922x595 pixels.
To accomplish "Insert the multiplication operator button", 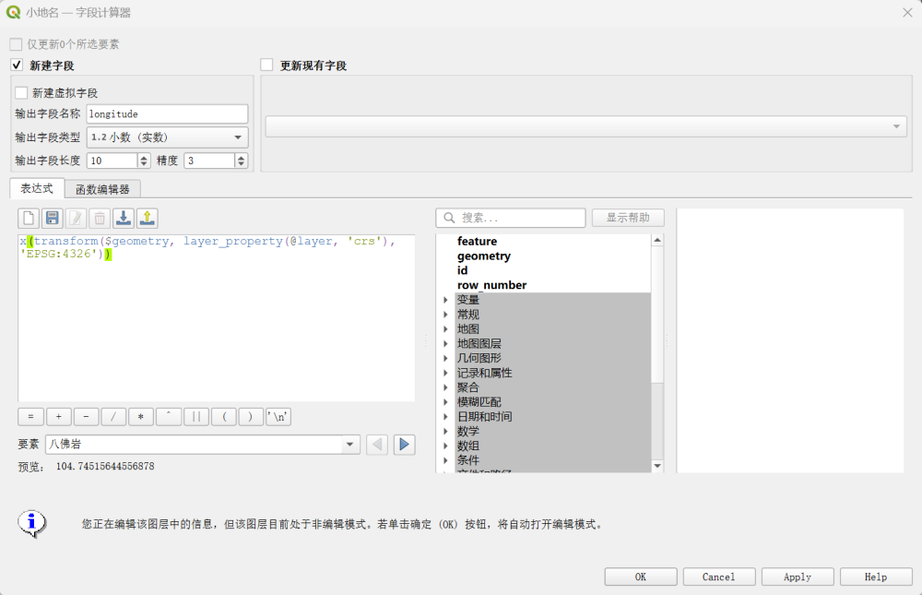I will 141,416.
